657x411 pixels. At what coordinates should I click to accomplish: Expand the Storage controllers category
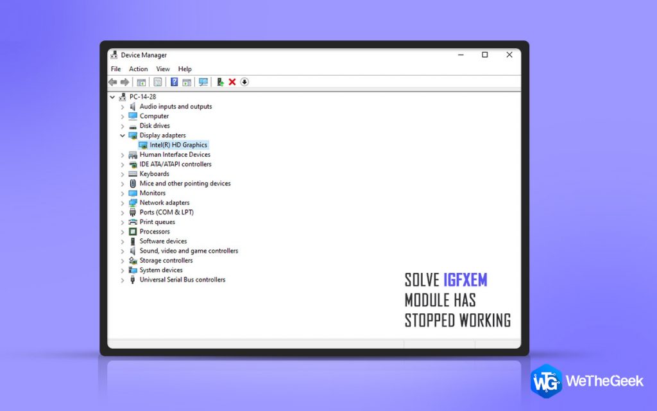(123, 261)
